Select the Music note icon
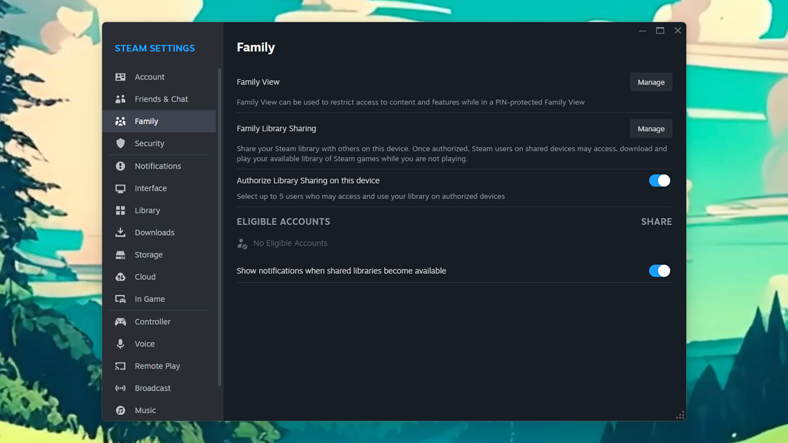Image resolution: width=788 pixels, height=443 pixels. pos(121,410)
